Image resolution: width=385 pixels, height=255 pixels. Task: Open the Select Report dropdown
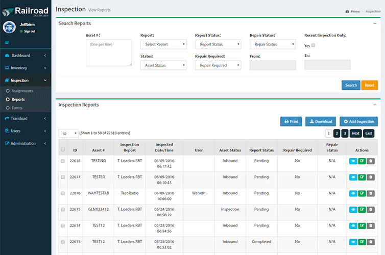[163, 44]
